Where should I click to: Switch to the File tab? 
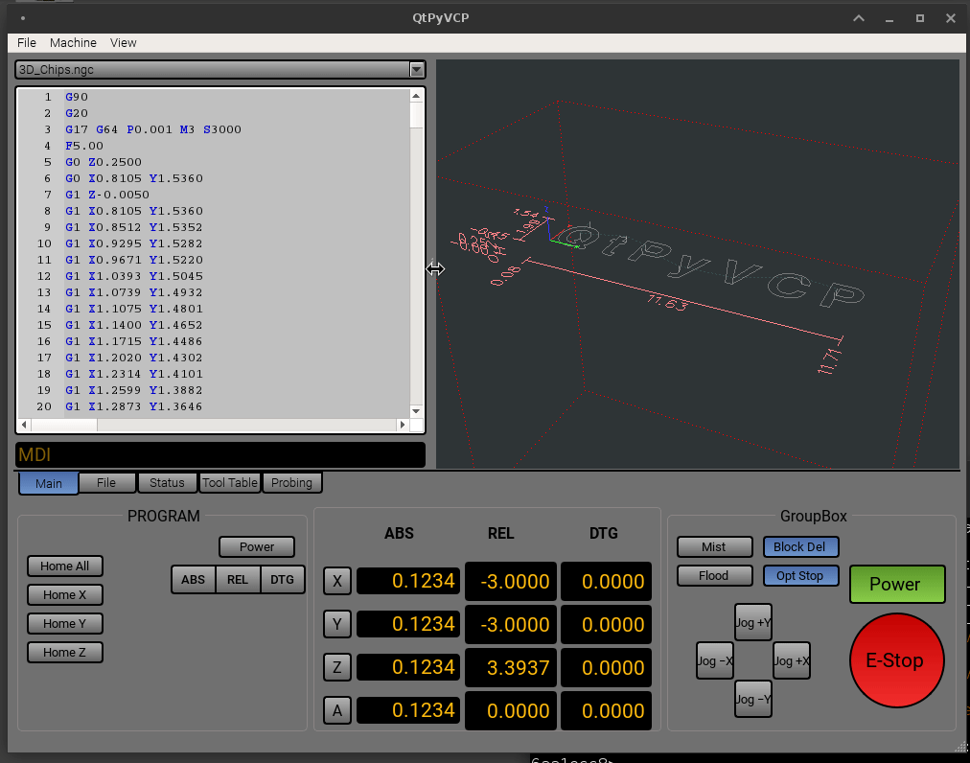coord(106,483)
